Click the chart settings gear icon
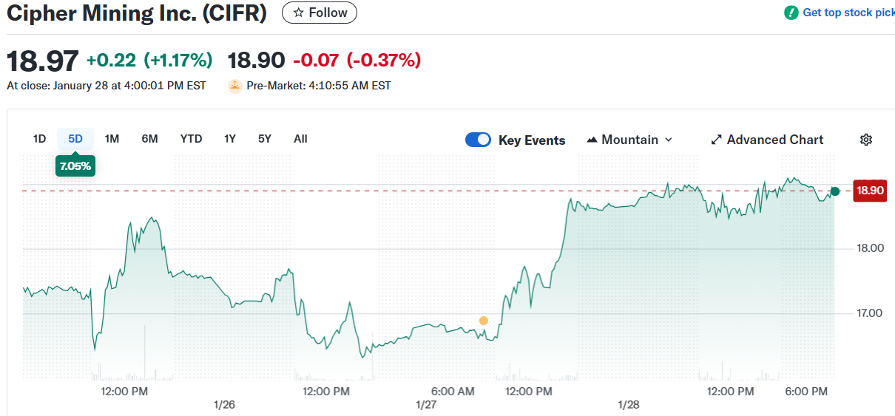Screen dimensions: 895x416 coord(866,140)
